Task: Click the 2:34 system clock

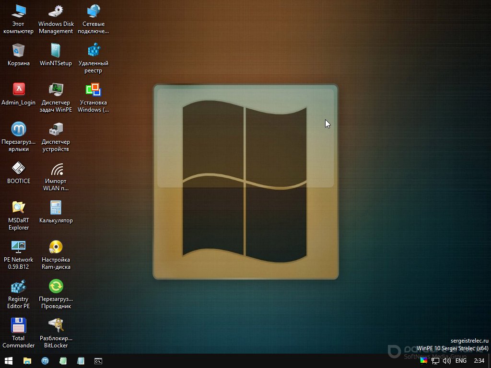Action: click(x=479, y=360)
